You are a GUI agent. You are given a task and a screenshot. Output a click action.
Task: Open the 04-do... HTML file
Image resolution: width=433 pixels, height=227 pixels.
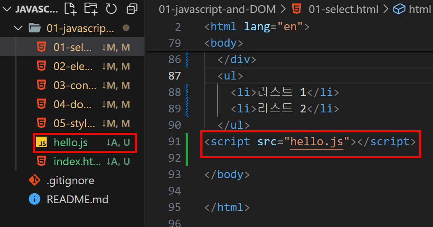tap(72, 104)
